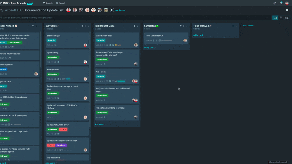Click the filter cards input field
Image resolution: width=292 pixels, height=164 pixels.
coord(135,18)
